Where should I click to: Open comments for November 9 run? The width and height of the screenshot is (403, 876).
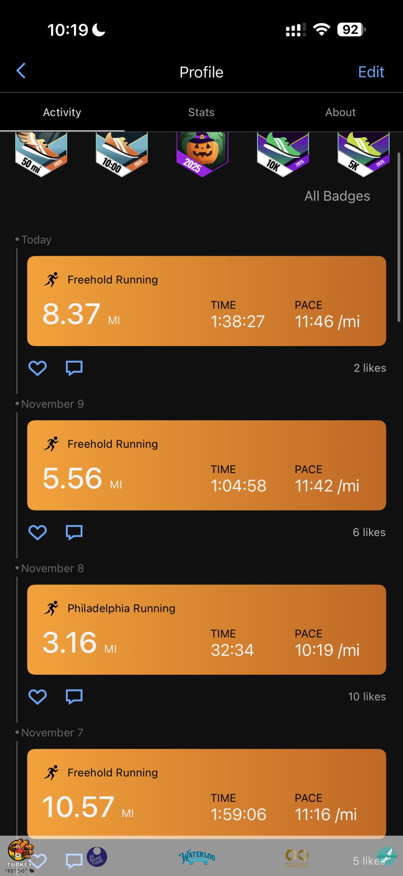(74, 532)
